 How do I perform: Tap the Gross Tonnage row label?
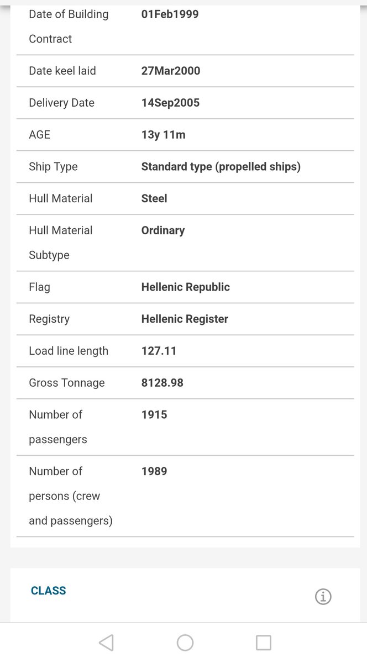pos(67,383)
